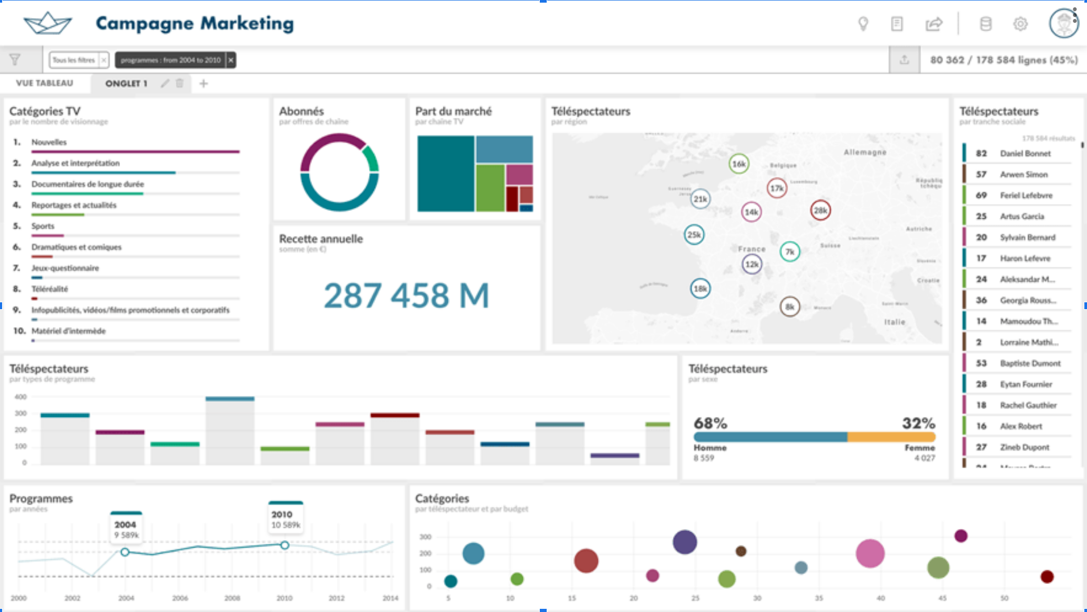This screenshot has height=612, width=1087.
Task: Click the funnel filter icon
Action: (15, 60)
